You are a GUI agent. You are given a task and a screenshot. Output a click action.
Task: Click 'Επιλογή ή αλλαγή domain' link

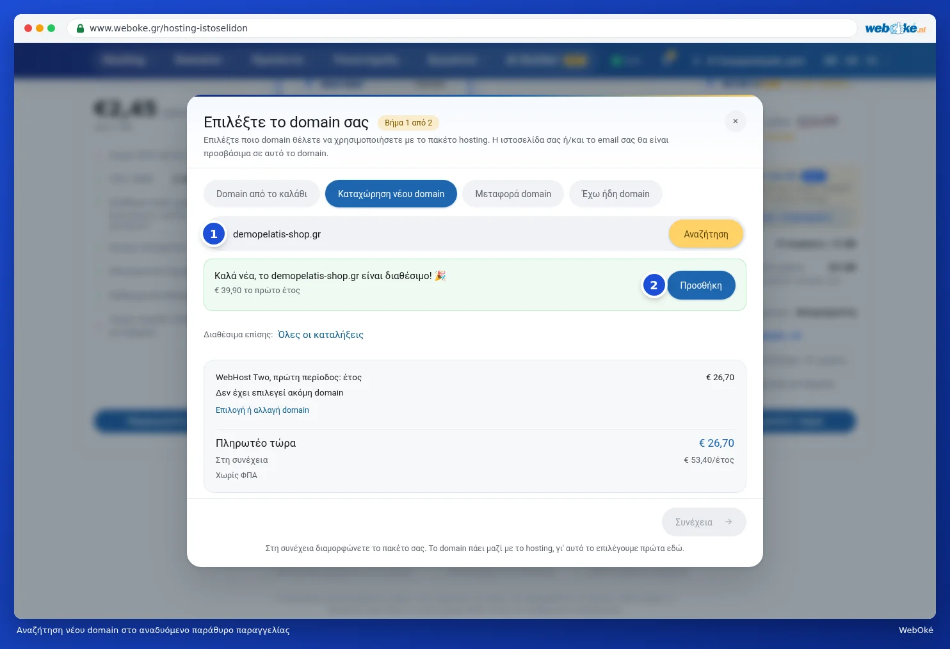point(262,410)
